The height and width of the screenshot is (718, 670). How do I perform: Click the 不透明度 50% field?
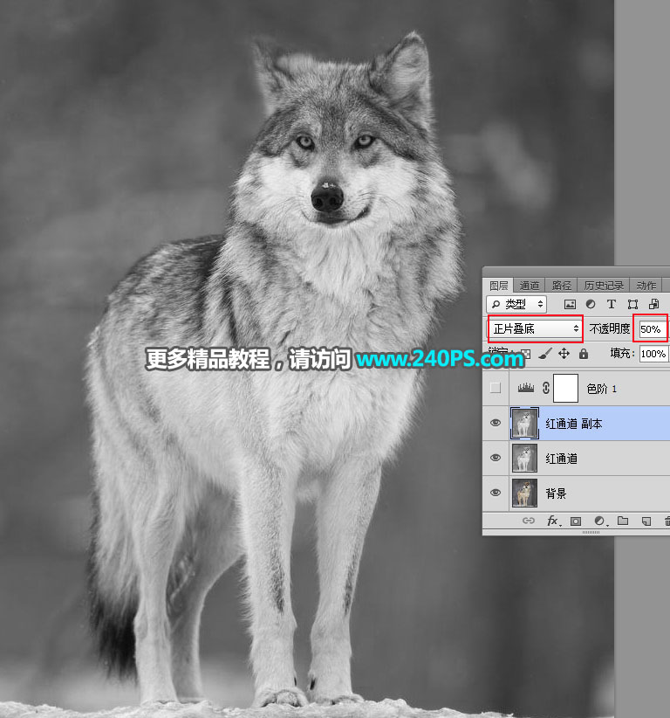click(x=650, y=329)
